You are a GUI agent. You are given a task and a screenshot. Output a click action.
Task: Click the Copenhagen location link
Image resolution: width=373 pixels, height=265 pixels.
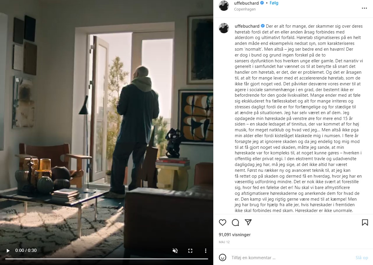pos(245,9)
